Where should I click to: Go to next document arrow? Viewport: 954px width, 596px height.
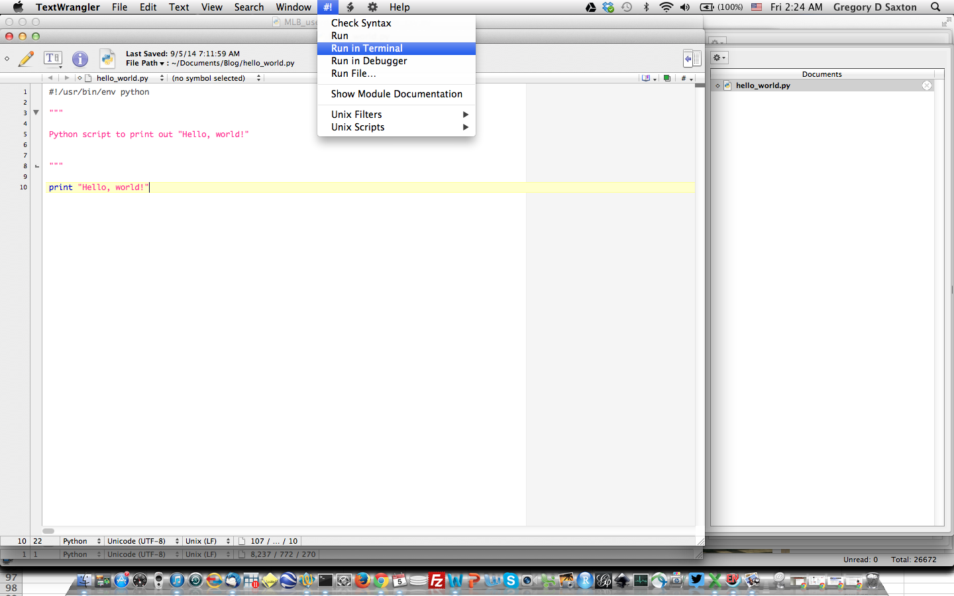(66, 77)
